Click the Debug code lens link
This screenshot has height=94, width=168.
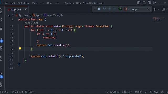tap(34, 23)
